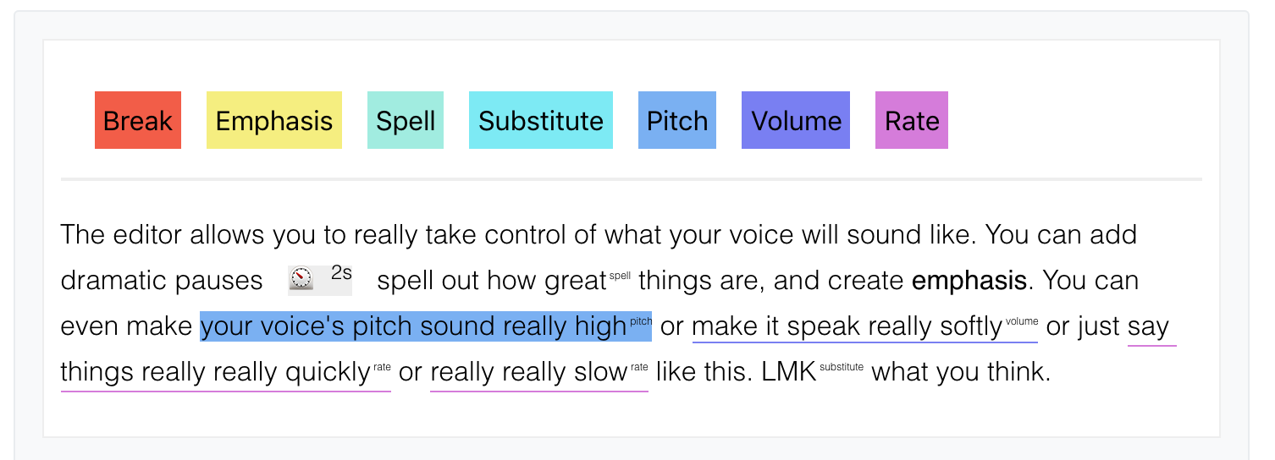This screenshot has width=1275, height=460.
Task: Click the 'substitute' tag after LMK
Action: [x=842, y=367]
